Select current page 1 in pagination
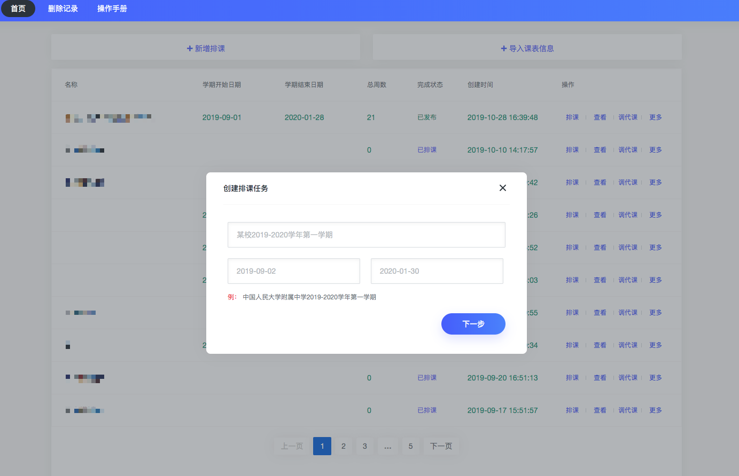The width and height of the screenshot is (739, 476). coord(322,446)
